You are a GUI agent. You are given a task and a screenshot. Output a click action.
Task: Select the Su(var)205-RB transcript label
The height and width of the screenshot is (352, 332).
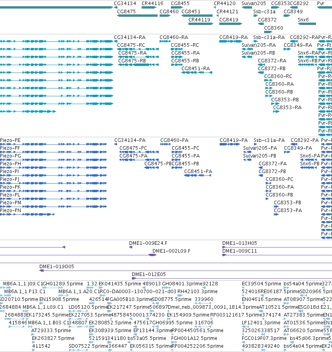(x=258, y=53)
